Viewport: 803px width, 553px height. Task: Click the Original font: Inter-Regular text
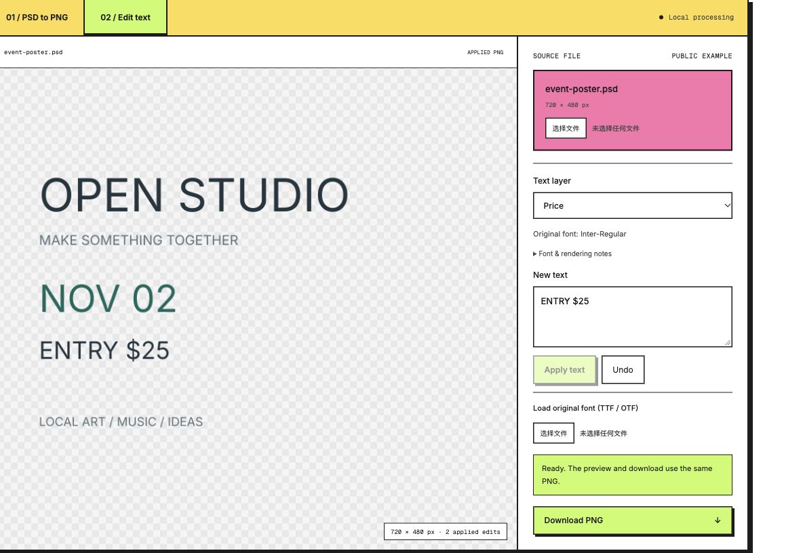point(580,234)
